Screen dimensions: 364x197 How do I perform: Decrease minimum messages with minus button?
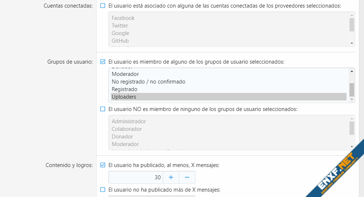[x=187, y=177]
